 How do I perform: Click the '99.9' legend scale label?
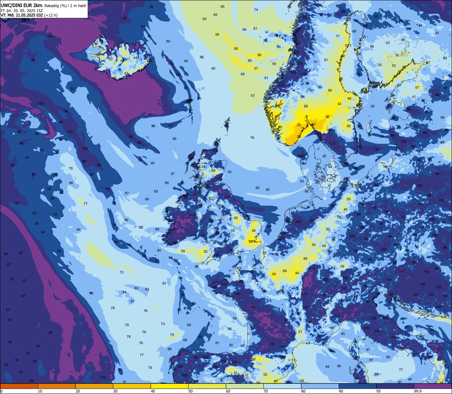point(418,391)
